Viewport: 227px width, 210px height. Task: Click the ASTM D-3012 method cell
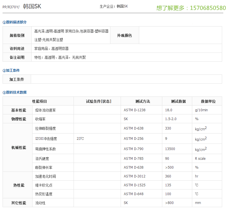[x=141, y=176]
